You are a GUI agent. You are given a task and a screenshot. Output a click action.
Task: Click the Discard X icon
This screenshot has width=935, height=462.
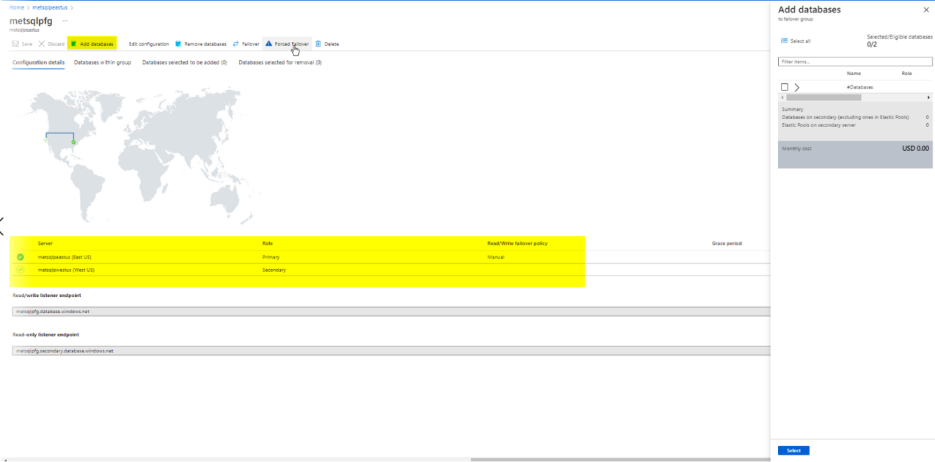pos(41,44)
